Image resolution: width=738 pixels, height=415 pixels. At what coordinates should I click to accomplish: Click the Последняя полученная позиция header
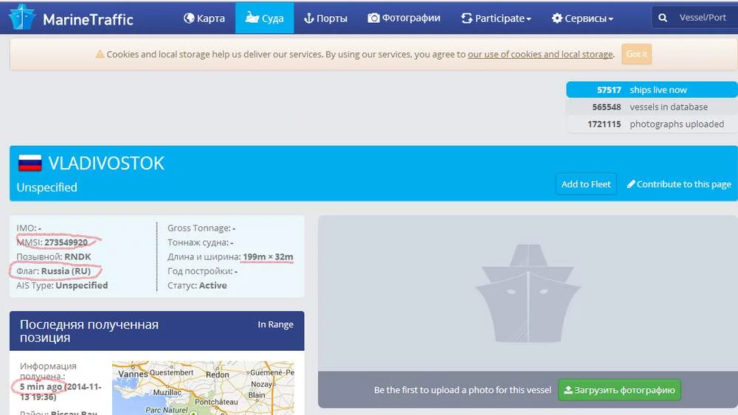pos(89,331)
